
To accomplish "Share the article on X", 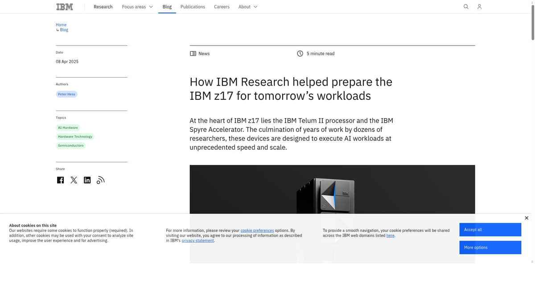I will pos(74,180).
